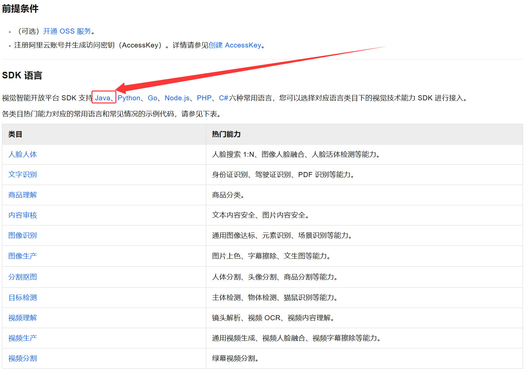Click the PHP SDK link
This screenshot has width=525, height=369.
pyautogui.click(x=204, y=98)
